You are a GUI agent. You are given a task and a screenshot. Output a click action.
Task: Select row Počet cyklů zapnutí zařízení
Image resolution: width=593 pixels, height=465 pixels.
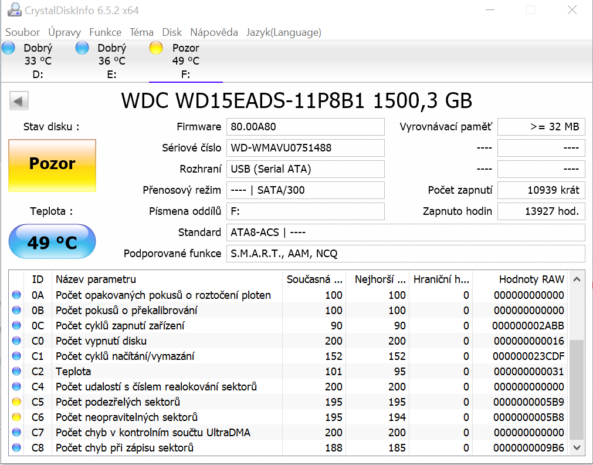tap(289, 326)
